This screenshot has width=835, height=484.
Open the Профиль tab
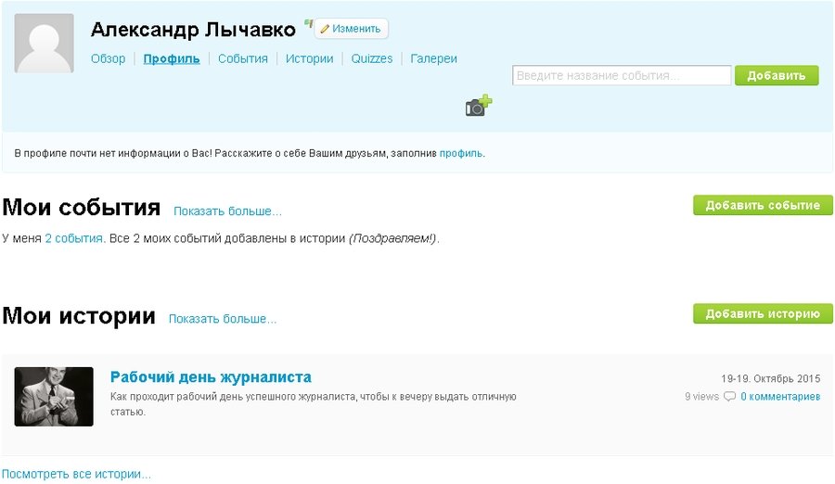(x=172, y=58)
